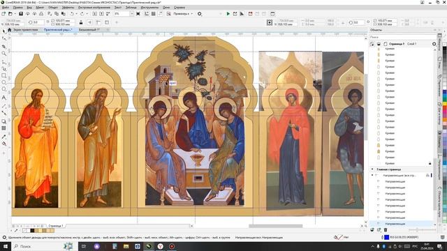The image size is (447, 251).
Task: Select the Shape tool
Action: click(3, 38)
